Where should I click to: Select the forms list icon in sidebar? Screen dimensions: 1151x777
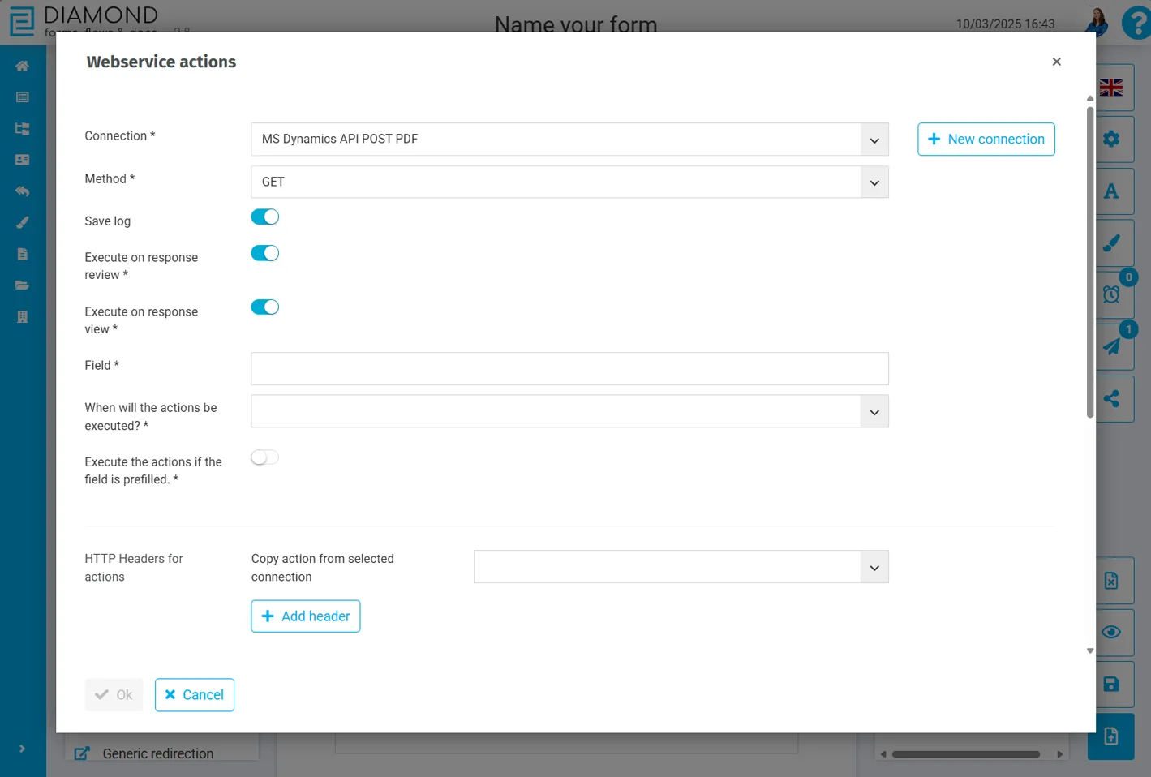coord(22,97)
